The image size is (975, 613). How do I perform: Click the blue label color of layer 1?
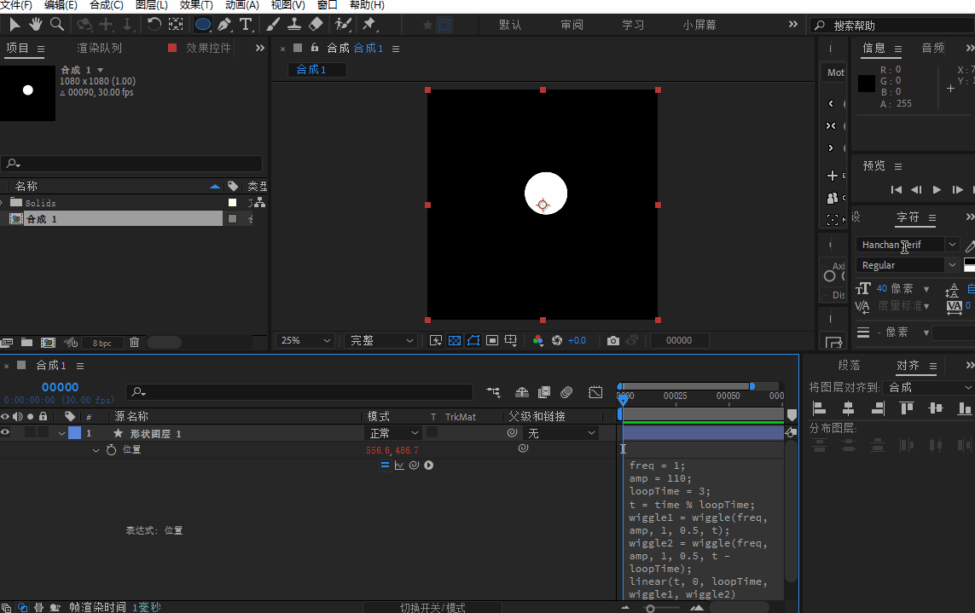74,433
